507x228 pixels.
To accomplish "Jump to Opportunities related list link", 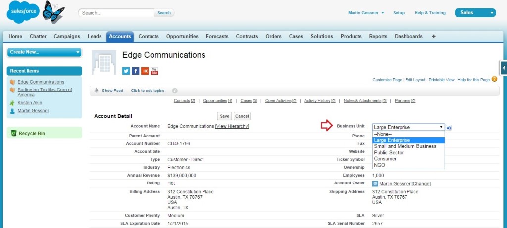I will 218,101.
